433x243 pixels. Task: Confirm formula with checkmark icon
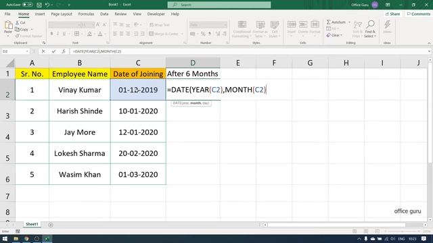click(53, 51)
